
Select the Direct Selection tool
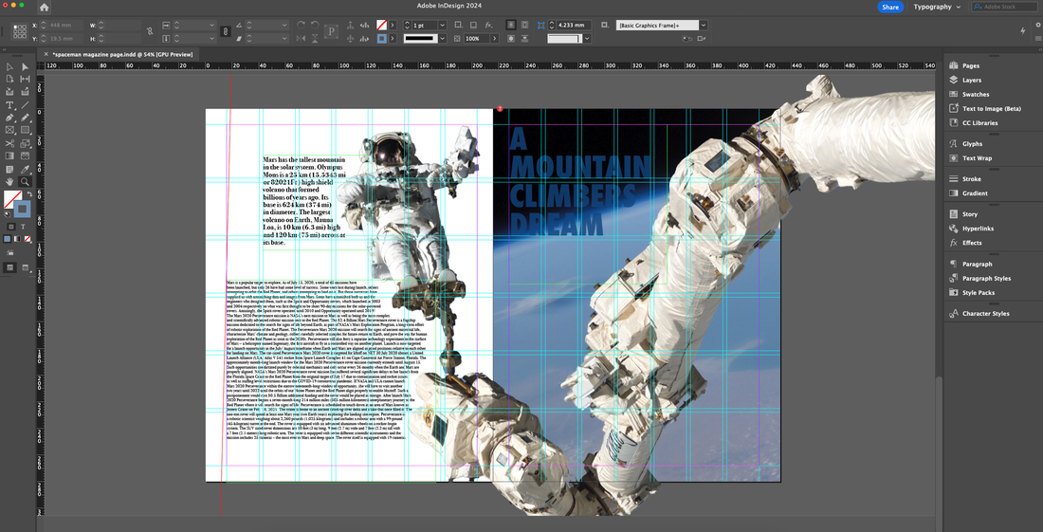tap(25, 66)
